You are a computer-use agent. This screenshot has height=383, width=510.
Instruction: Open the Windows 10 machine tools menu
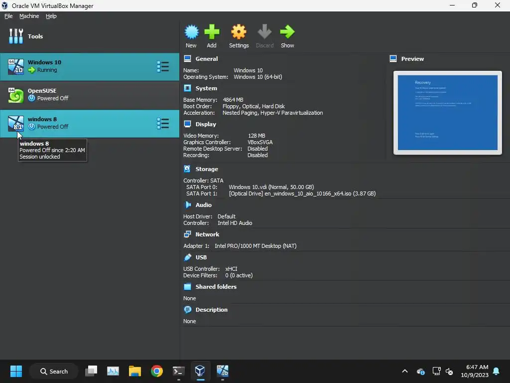(x=163, y=66)
